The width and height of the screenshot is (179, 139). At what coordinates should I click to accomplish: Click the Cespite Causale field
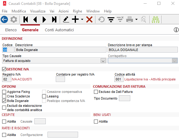point(40,121)
